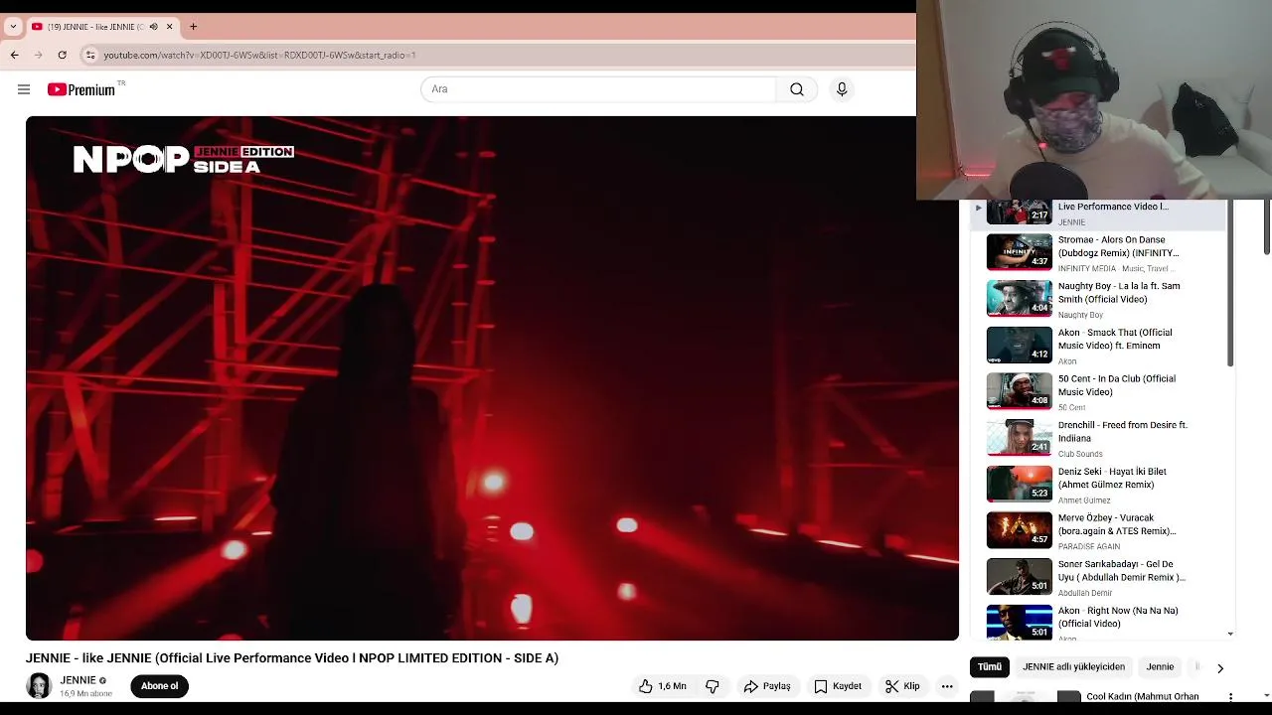Share the video via Paylaş button
This screenshot has width=1272, height=715.
(x=767, y=686)
